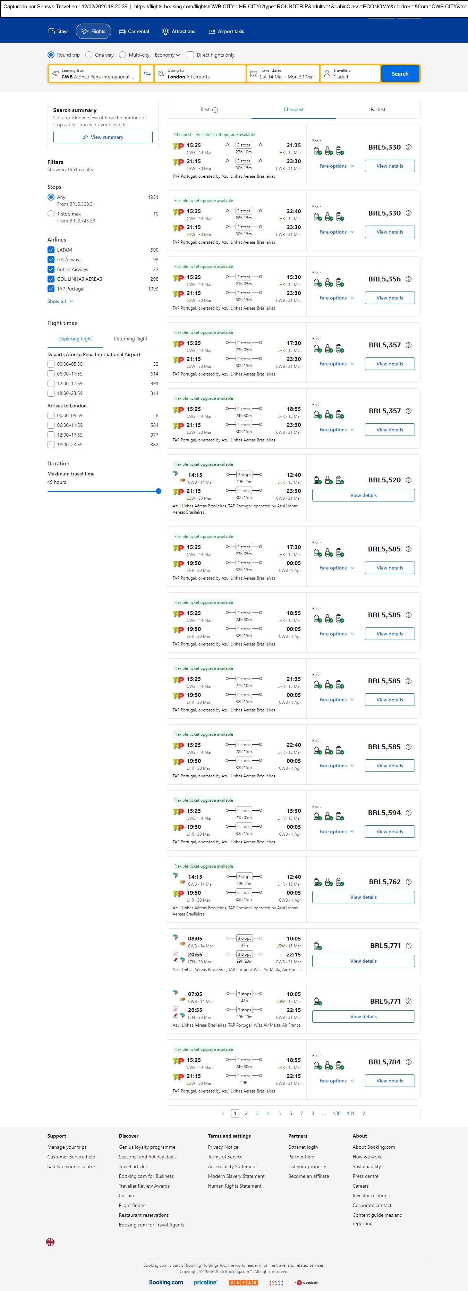Click View summary button in Search summary

coord(103,137)
